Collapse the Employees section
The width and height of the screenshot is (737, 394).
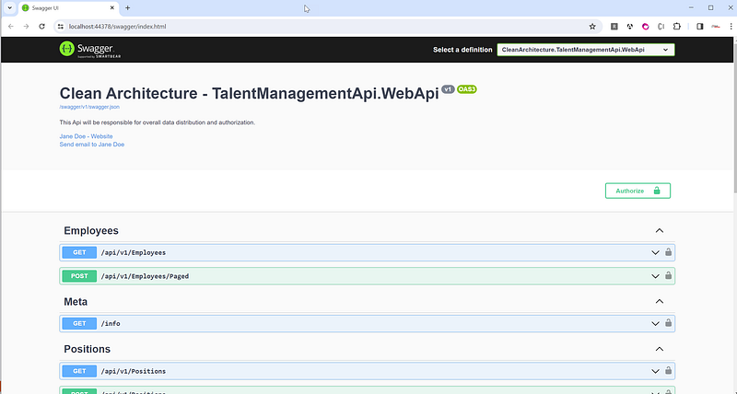point(660,230)
